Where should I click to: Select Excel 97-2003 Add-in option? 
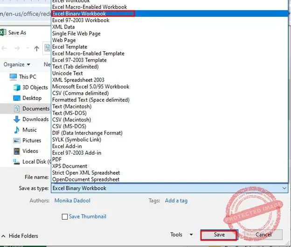click(x=169, y=153)
